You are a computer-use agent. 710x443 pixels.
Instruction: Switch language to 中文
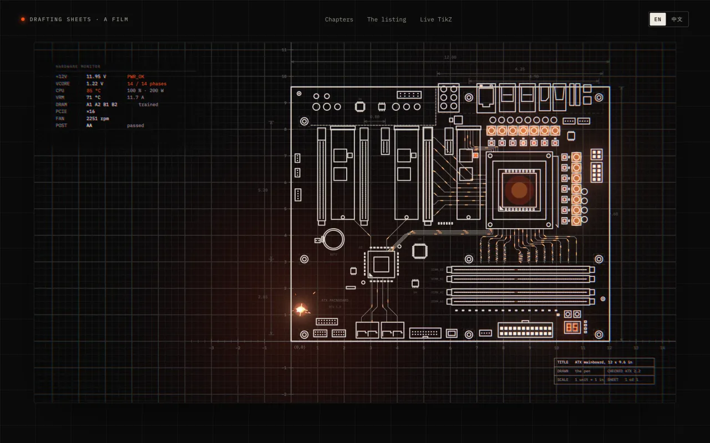coord(677,19)
